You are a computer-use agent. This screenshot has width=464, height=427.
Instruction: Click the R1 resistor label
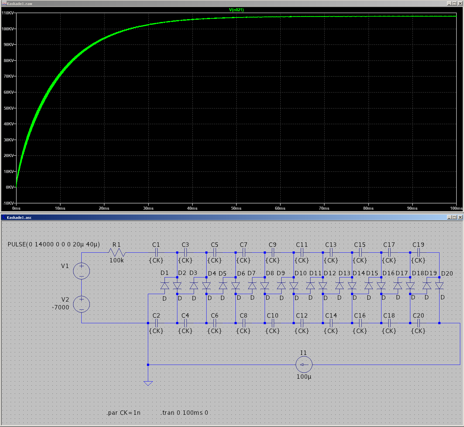[116, 245]
